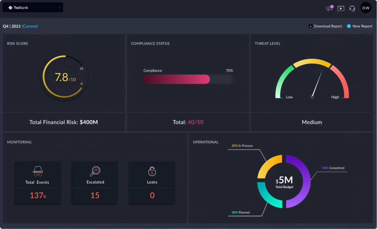This screenshot has height=229, width=377.
Task: Click the New Report button
Action: pos(362,26)
